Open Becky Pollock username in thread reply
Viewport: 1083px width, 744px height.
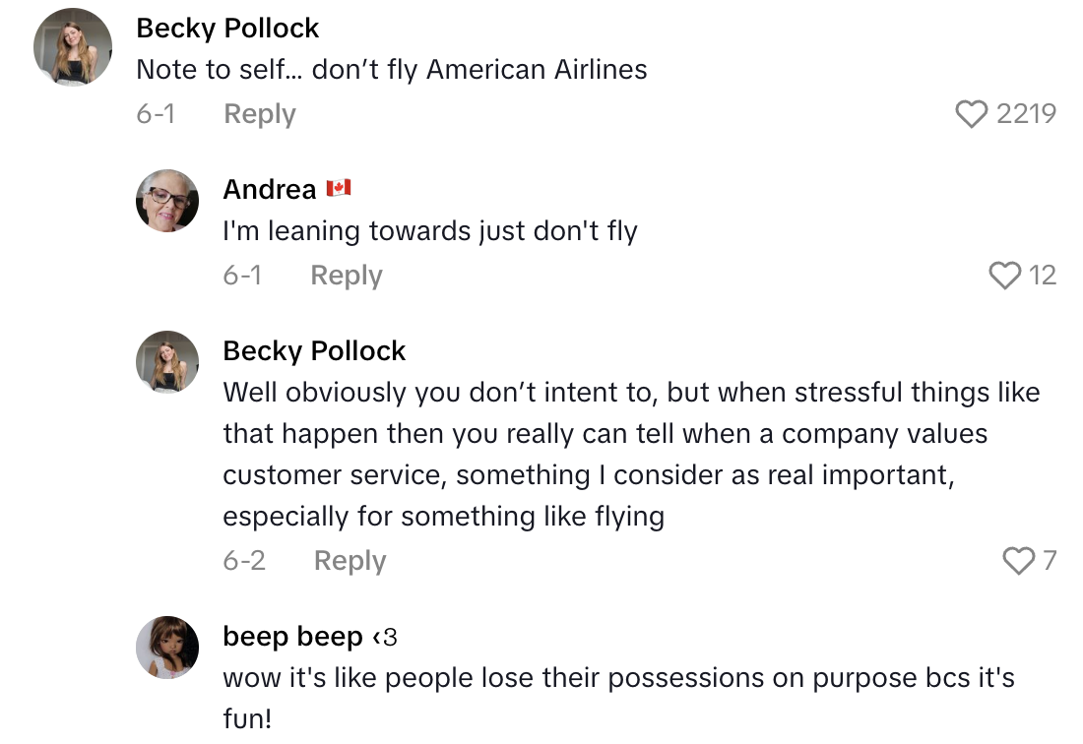pyautogui.click(x=314, y=350)
